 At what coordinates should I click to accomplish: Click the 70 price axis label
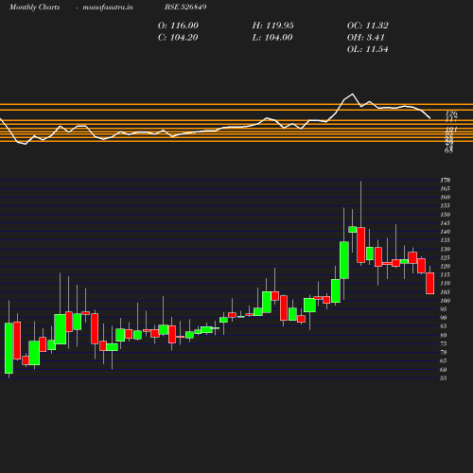click(444, 352)
